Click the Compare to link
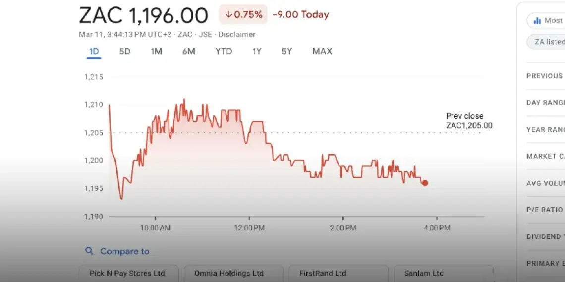The image size is (565, 282). pyautogui.click(x=124, y=251)
